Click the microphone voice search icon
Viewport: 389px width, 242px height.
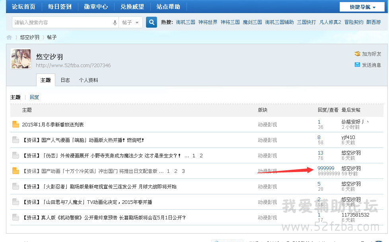coord(115,23)
